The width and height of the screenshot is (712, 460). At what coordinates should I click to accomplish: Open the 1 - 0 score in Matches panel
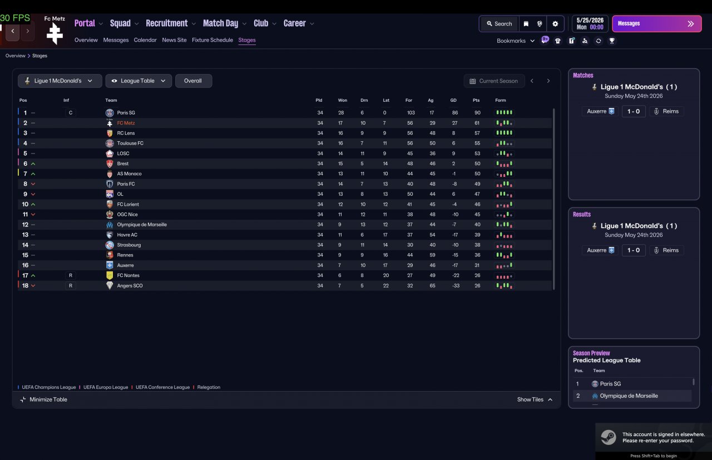click(x=634, y=111)
